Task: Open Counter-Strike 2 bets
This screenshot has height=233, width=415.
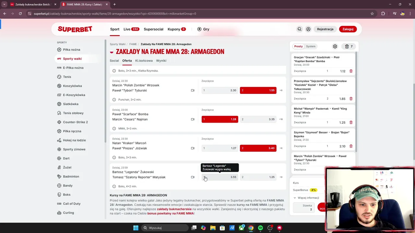Action: pos(72,122)
